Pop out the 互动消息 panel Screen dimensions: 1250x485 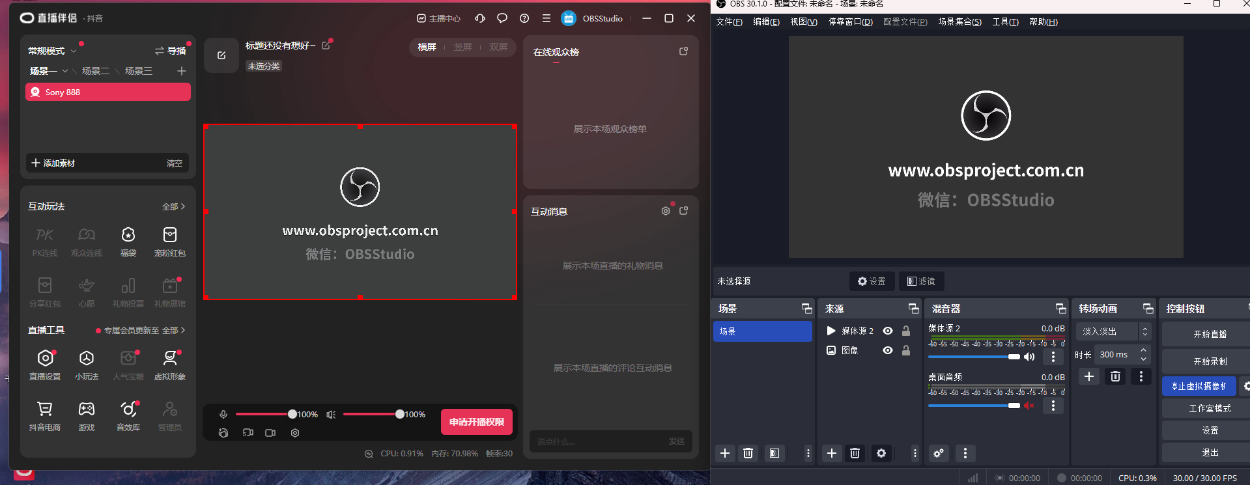pyautogui.click(x=683, y=211)
